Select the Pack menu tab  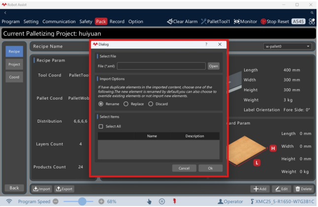coord(101,22)
